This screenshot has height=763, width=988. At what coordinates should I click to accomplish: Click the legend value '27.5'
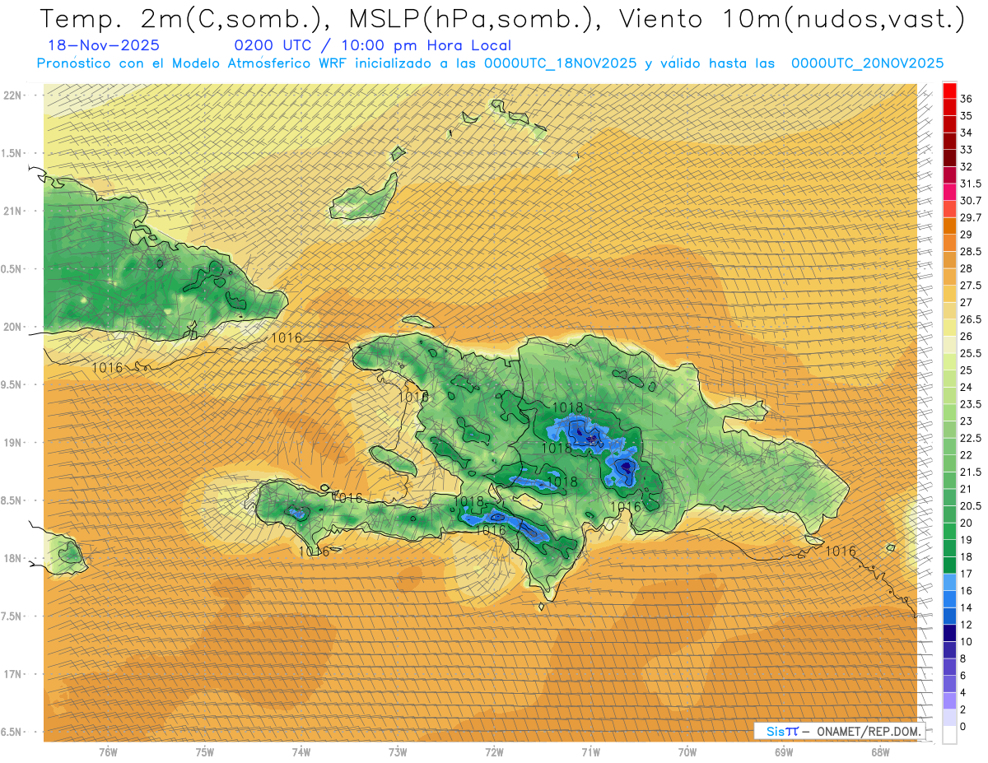[x=970, y=286]
